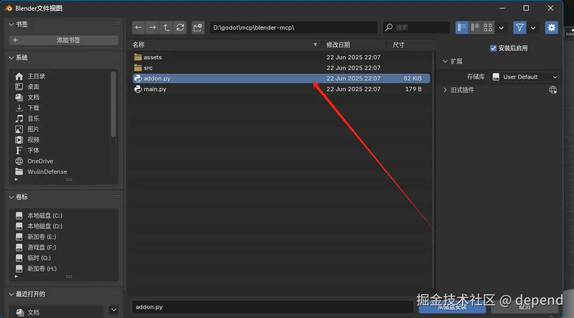Switch to horizontal list display mode

click(x=475, y=28)
